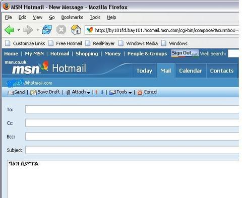Open the browser Tools menu
Image resolution: width=242 pixels, height=198 pixels.
(95, 17)
